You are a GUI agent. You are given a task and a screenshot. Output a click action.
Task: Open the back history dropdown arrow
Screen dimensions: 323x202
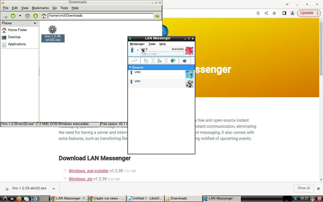(x=20, y=16)
